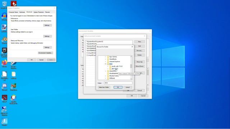Switch to the Computer Name tab
230x129 pixels.
[13, 12]
